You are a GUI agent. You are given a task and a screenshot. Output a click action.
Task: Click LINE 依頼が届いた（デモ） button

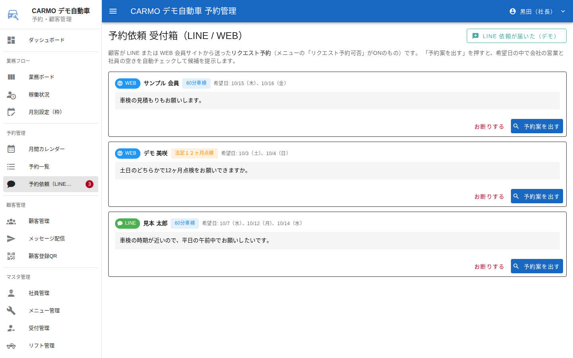[x=516, y=36]
